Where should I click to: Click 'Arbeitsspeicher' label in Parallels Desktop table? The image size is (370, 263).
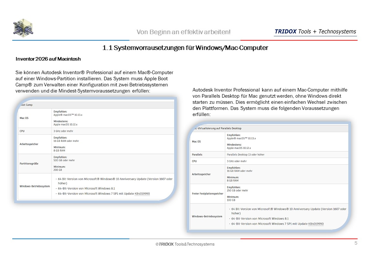201,174
